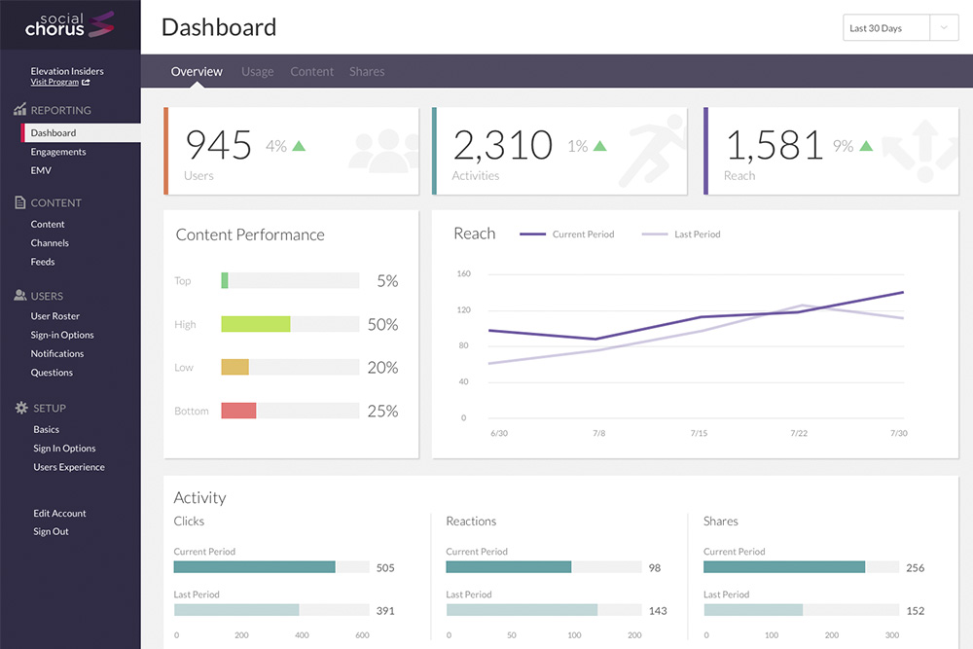973x649 pixels.
Task: Click the 945 Users count
Action: 218,145
